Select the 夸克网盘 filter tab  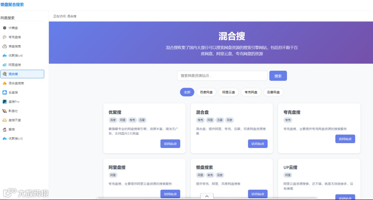[251, 92]
